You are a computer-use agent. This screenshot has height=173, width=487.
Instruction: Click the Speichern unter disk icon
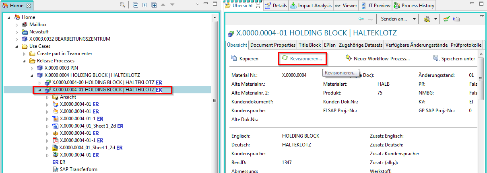pos(436,58)
